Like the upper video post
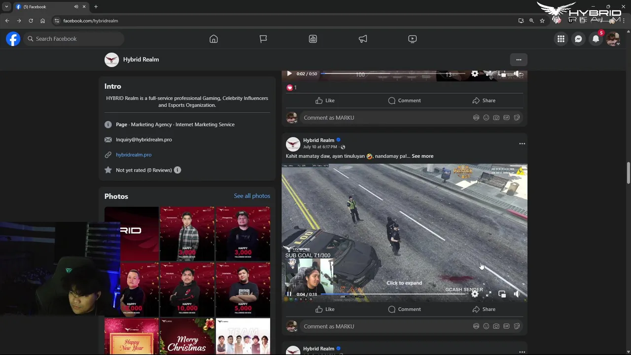Image resolution: width=631 pixels, height=355 pixels. click(x=325, y=101)
